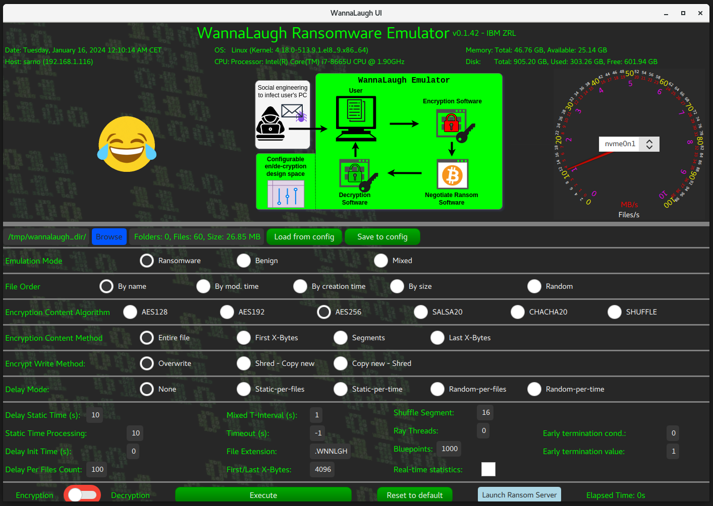
Task: Click the hacker social engineering icon
Action: tap(270, 123)
